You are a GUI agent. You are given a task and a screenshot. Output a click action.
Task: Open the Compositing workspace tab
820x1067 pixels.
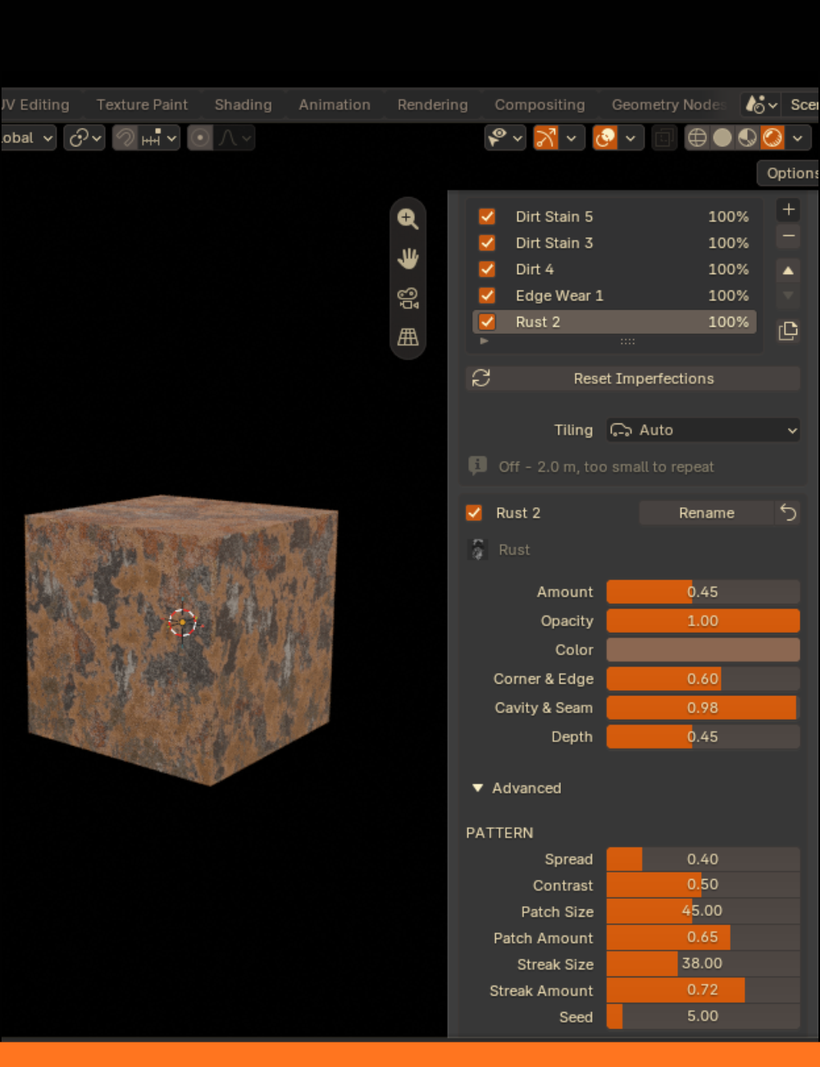(540, 104)
